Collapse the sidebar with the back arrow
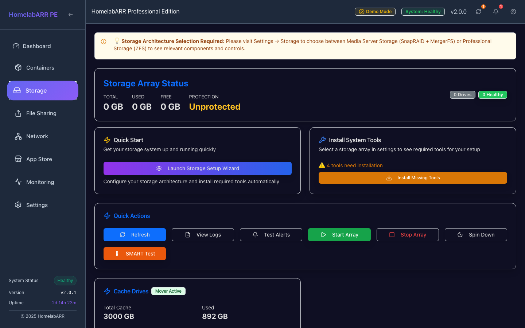 (x=70, y=15)
